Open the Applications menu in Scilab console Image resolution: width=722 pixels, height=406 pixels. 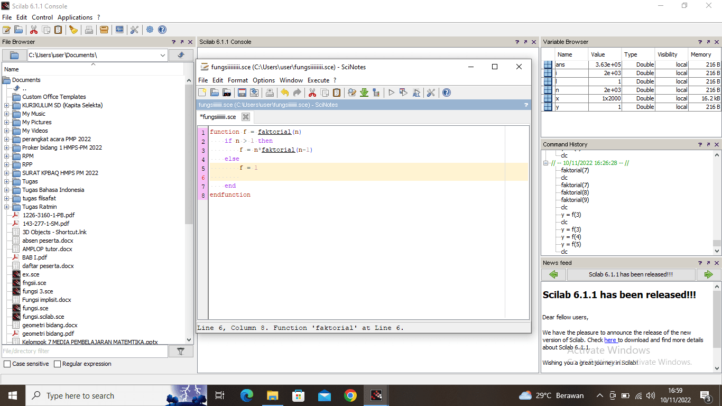[75, 17]
